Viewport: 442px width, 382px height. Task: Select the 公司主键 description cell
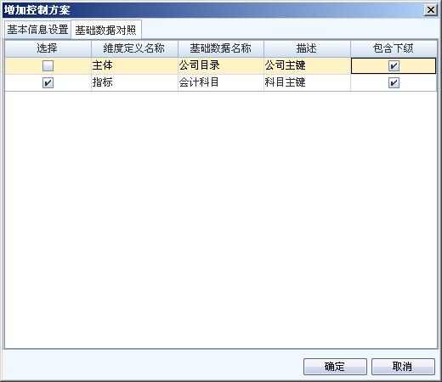pyautogui.click(x=307, y=66)
